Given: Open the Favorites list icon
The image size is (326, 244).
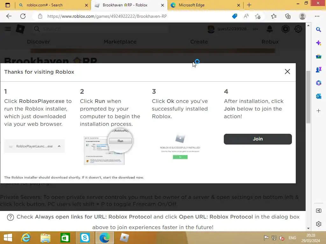Looking at the screenshot, I should 274,16.
